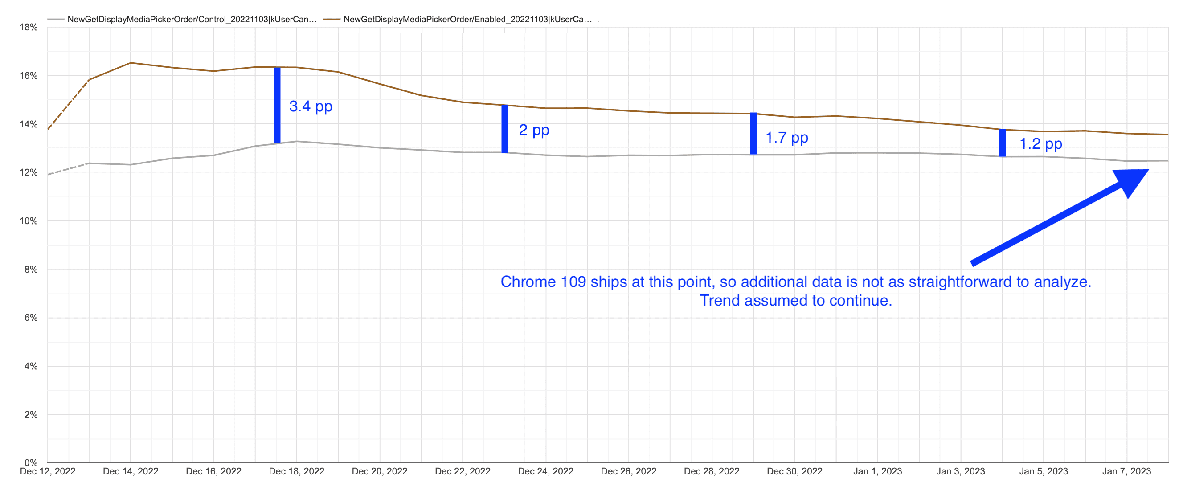This screenshot has width=1179, height=482.
Task: Click the 4% y-axis label
Action: (x=31, y=366)
